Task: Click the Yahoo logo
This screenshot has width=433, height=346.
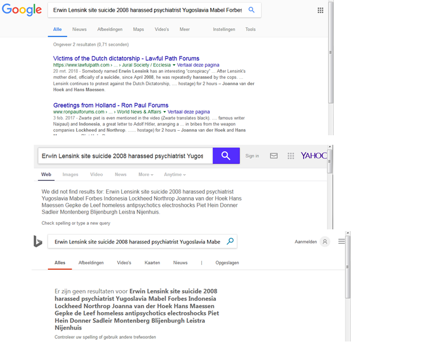Action: point(313,156)
